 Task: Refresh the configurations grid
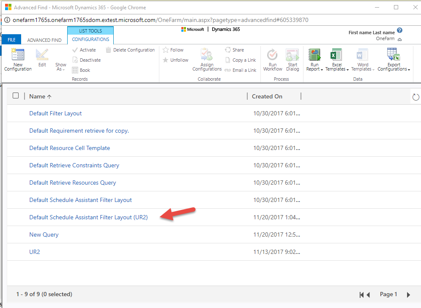pyautogui.click(x=416, y=97)
